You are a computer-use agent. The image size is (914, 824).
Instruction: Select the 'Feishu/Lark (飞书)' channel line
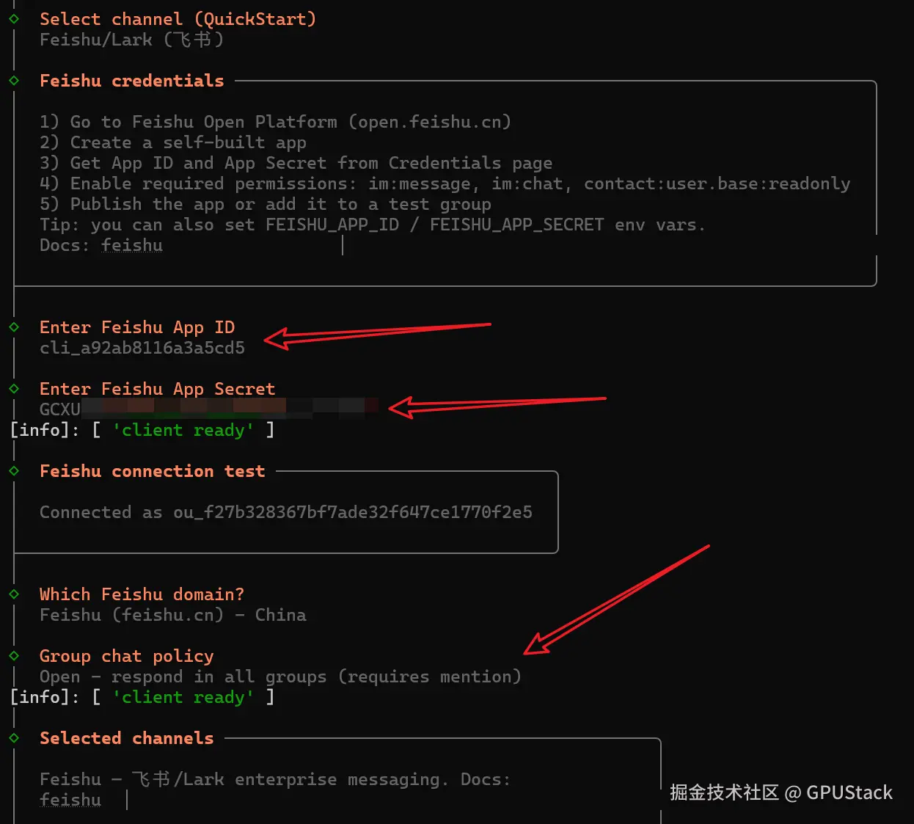coord(132,40)
